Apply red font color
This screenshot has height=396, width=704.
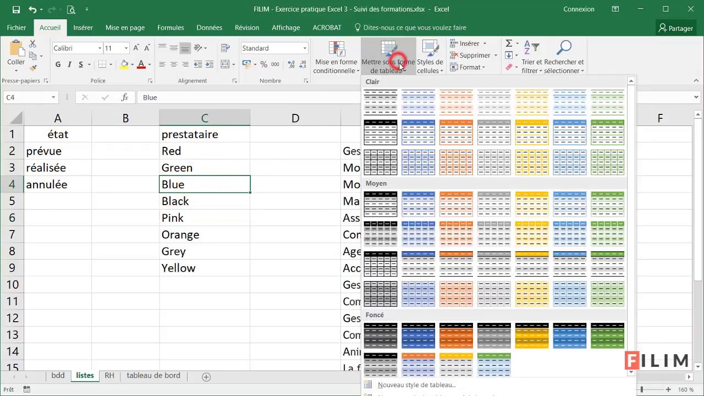(x=141, y=64)
